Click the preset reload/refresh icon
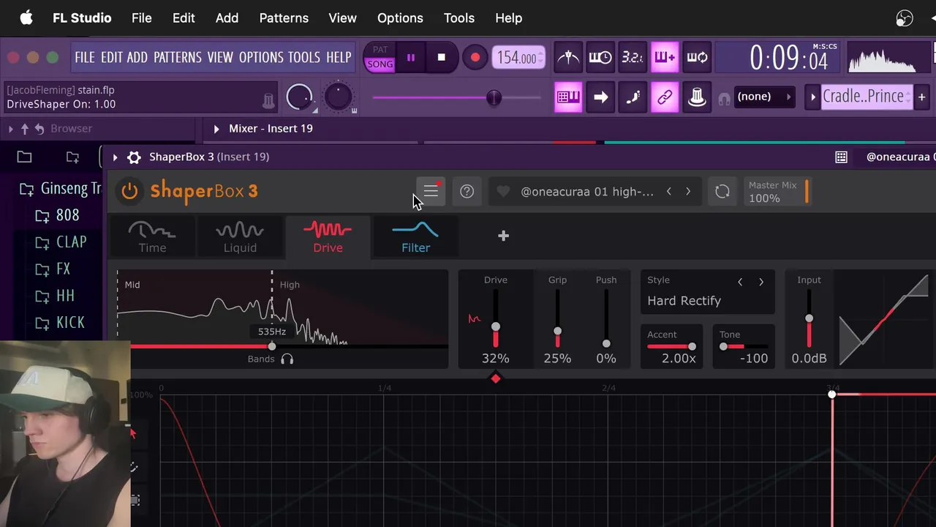 click(x=722, y=192)
